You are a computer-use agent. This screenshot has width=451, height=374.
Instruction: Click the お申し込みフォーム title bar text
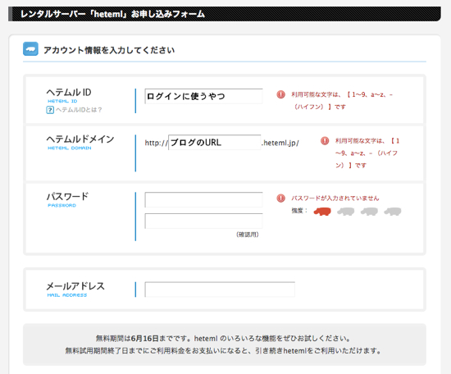tap(113, 14)
